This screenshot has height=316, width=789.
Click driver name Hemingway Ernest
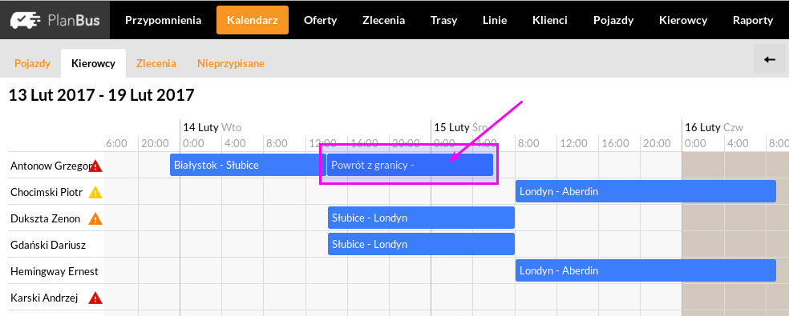tap(55, 271)
